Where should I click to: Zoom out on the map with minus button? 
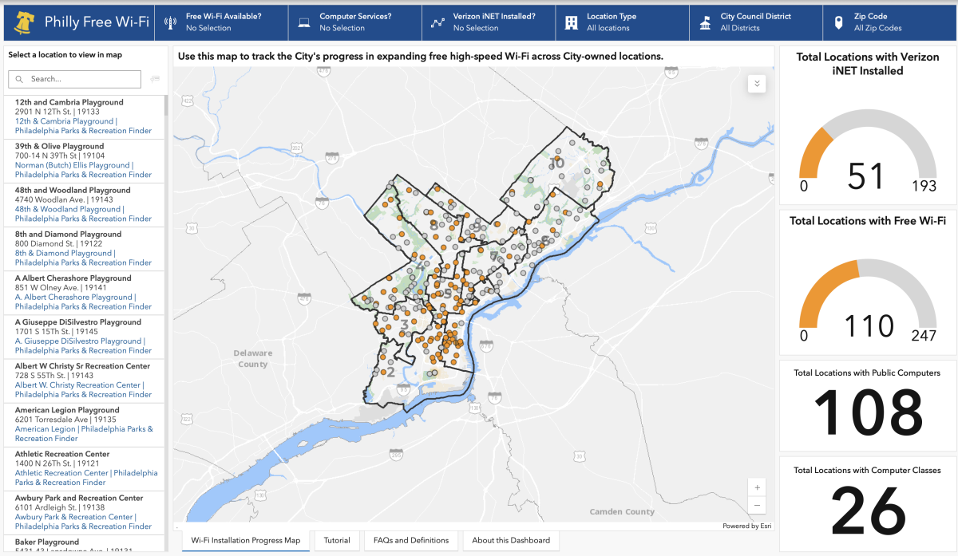pyautogui.click(x=757, y=506)
